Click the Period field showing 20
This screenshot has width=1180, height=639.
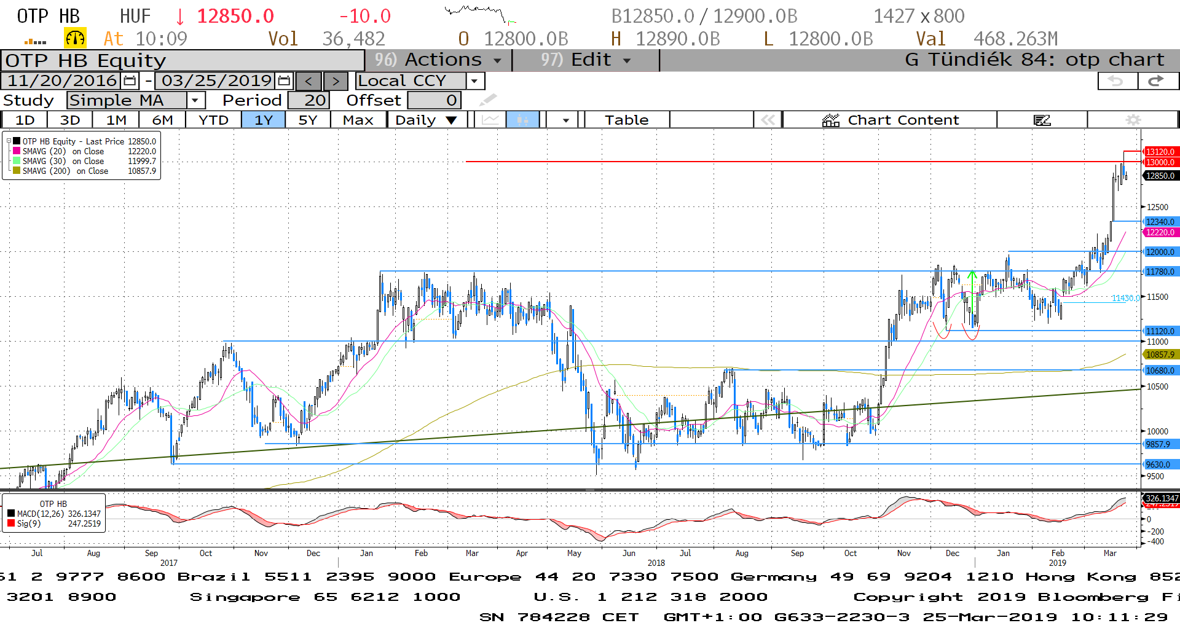[309, 100]
